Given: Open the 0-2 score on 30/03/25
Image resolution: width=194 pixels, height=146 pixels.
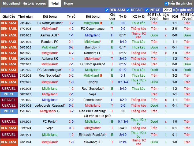Looking at the screenshot, I should pyautogui.click(x=71, y=47).
